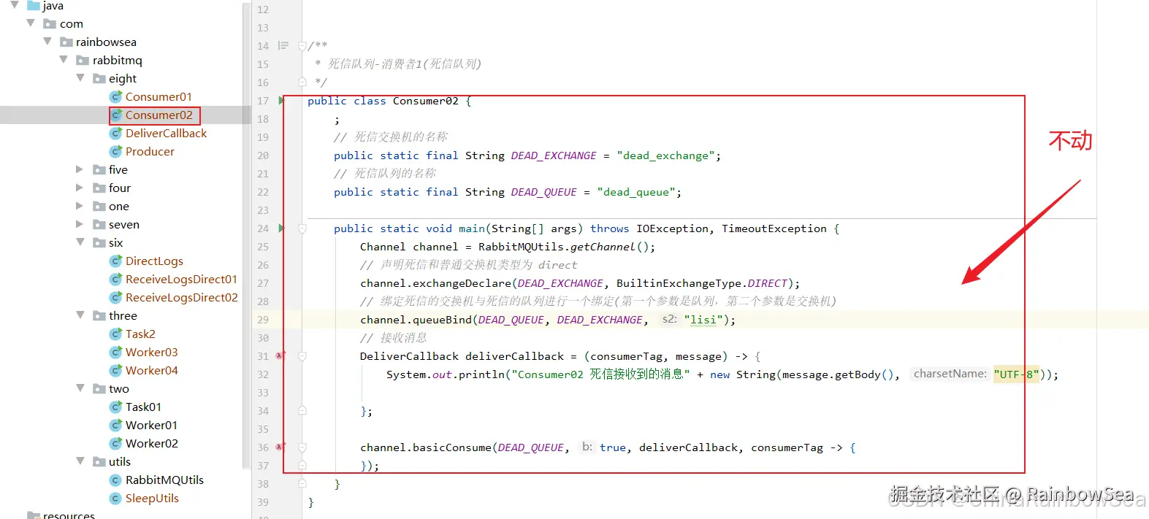The image size is (1149, 519).
Task: Click "dead_queue" string on line 22
Action: click(635, 192)
